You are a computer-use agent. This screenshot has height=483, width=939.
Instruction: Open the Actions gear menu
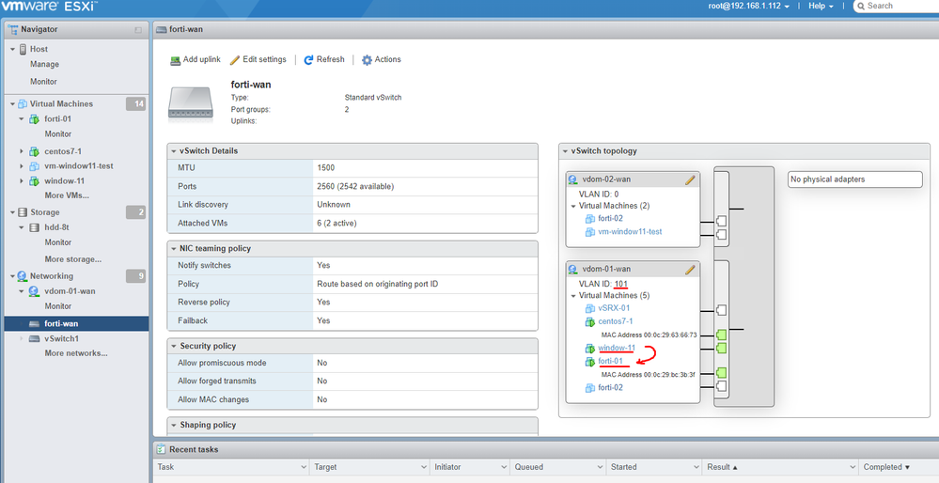(x=382, y=60)
